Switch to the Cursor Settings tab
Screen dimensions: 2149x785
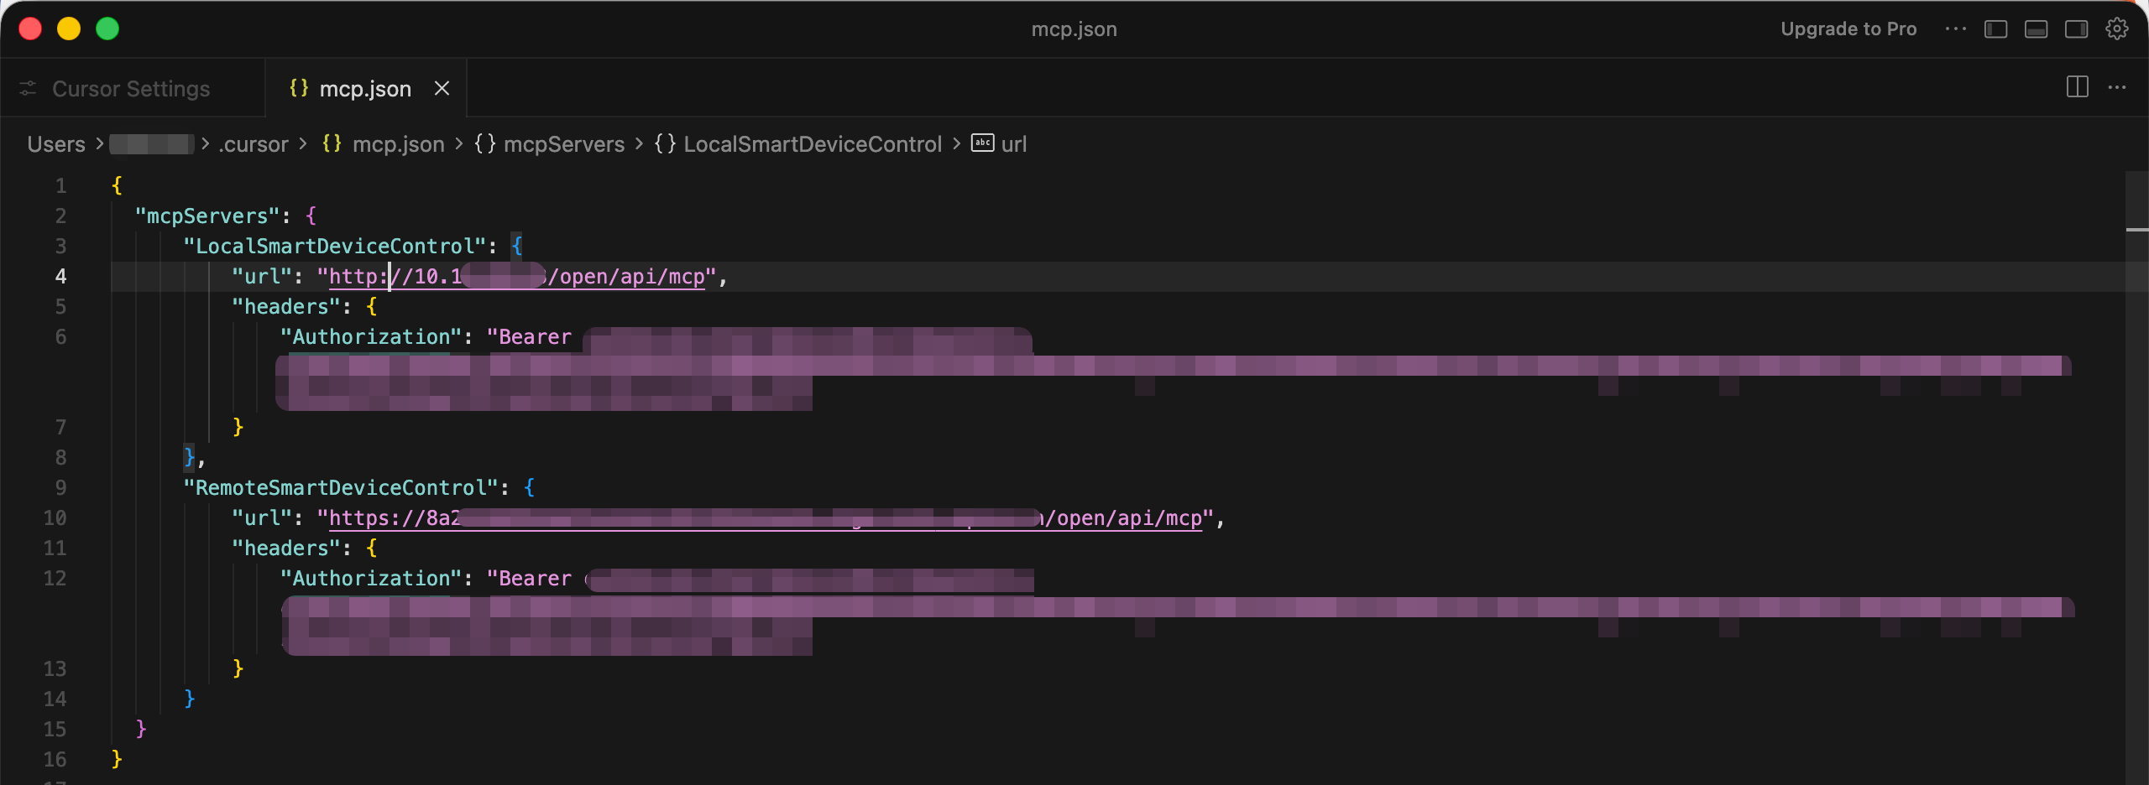click(130, 88)
